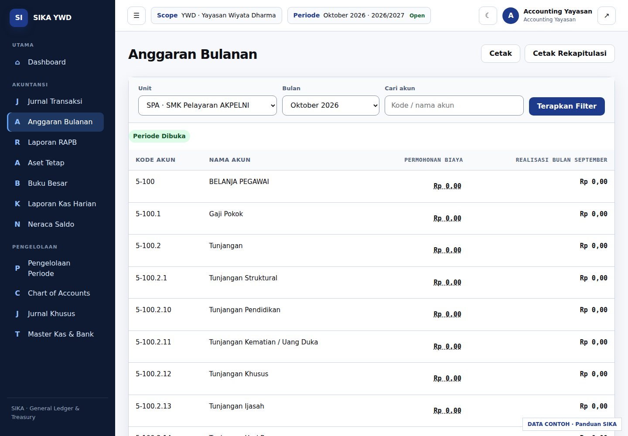Click the KODE AKUN column header
The image size is (628, 436).
pyautogui.click(x=155, y=160)
